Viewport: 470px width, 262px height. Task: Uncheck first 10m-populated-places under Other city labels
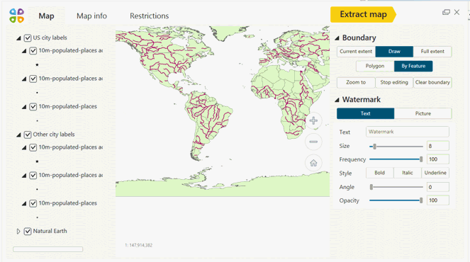pos(33,147)
